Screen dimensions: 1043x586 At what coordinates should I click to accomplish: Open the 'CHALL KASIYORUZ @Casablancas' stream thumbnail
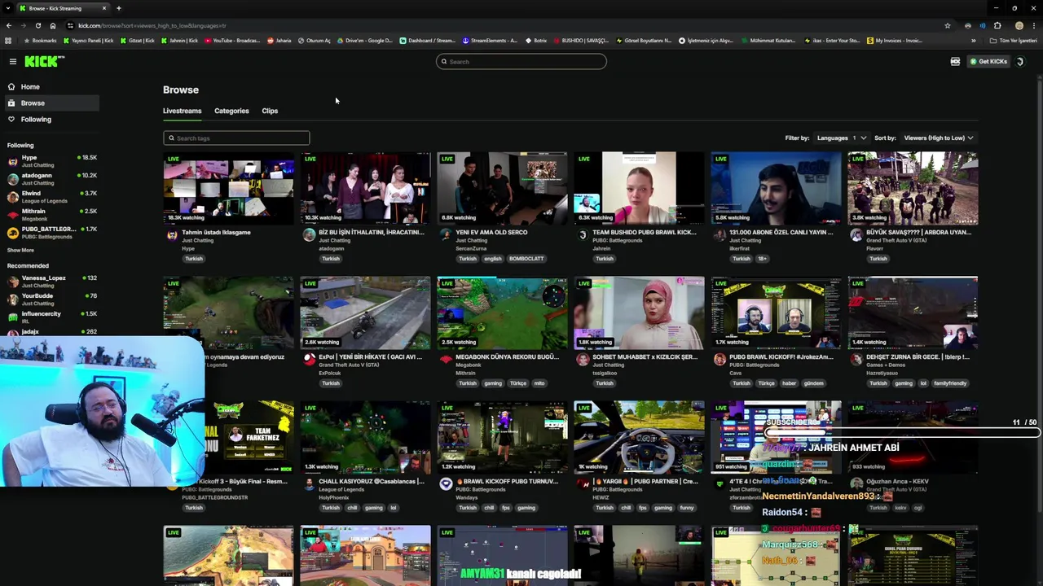(x=365, y=437)
